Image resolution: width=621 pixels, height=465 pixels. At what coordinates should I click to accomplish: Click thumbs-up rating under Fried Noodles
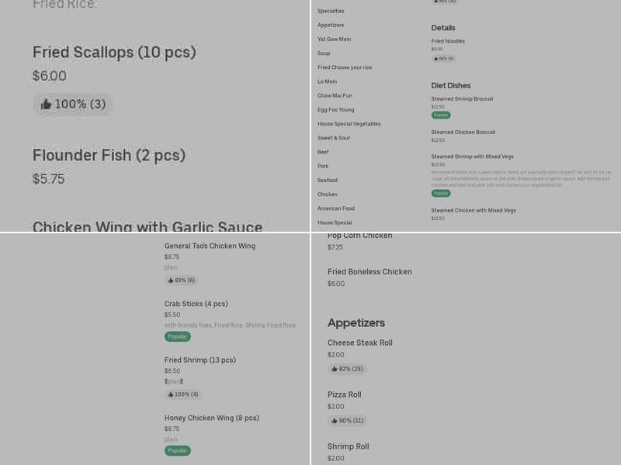click(443, 58)
